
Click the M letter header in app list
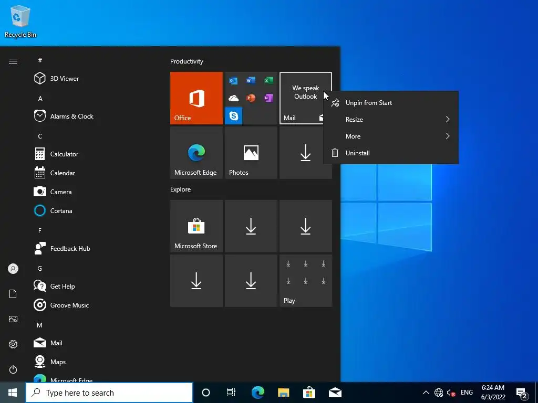(40, 325)
